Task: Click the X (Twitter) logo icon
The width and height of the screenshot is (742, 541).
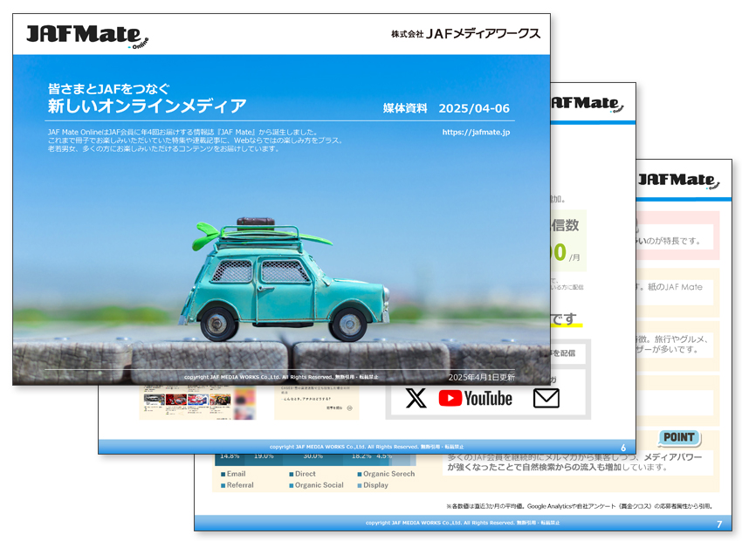Action: point(416,398)
